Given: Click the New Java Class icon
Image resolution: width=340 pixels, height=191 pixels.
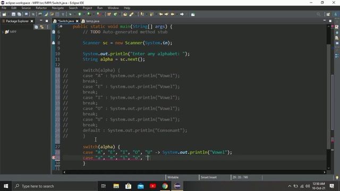Looking at the screenshot, I should [x=115, y=14].
